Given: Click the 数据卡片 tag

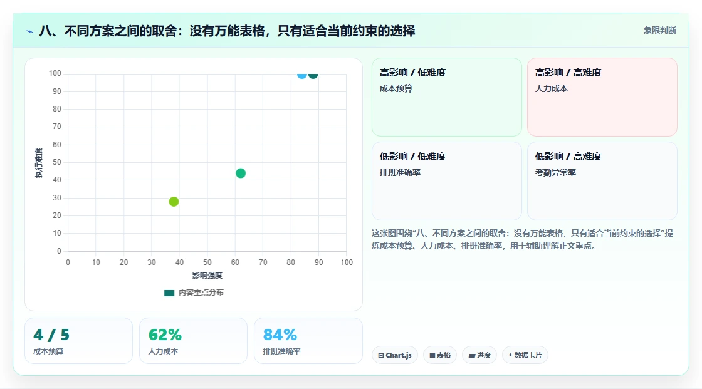Looking at the screenshot, I should coord(525,355).
